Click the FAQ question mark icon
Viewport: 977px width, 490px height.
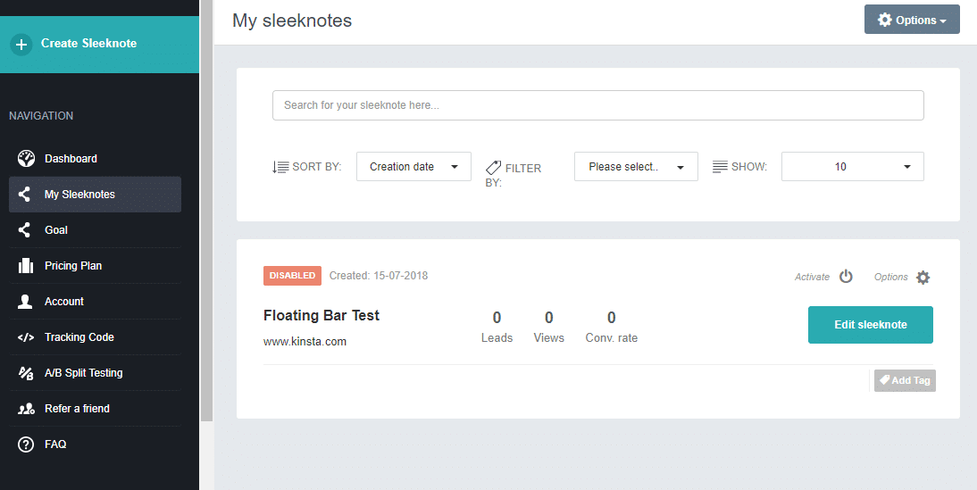pos(26,444)
